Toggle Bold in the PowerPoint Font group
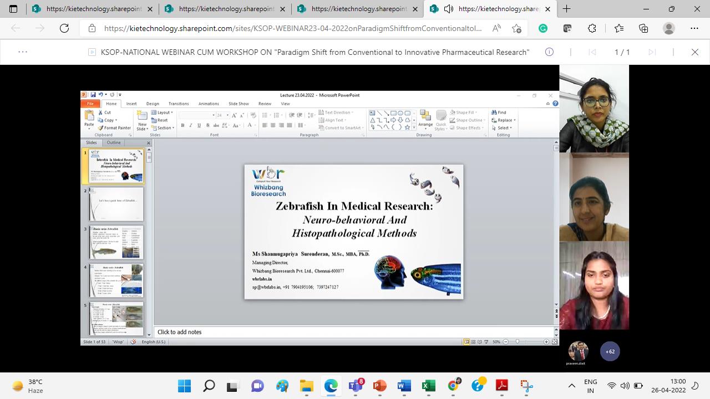Viewport: 710px width, 399px height. point(182,125)
